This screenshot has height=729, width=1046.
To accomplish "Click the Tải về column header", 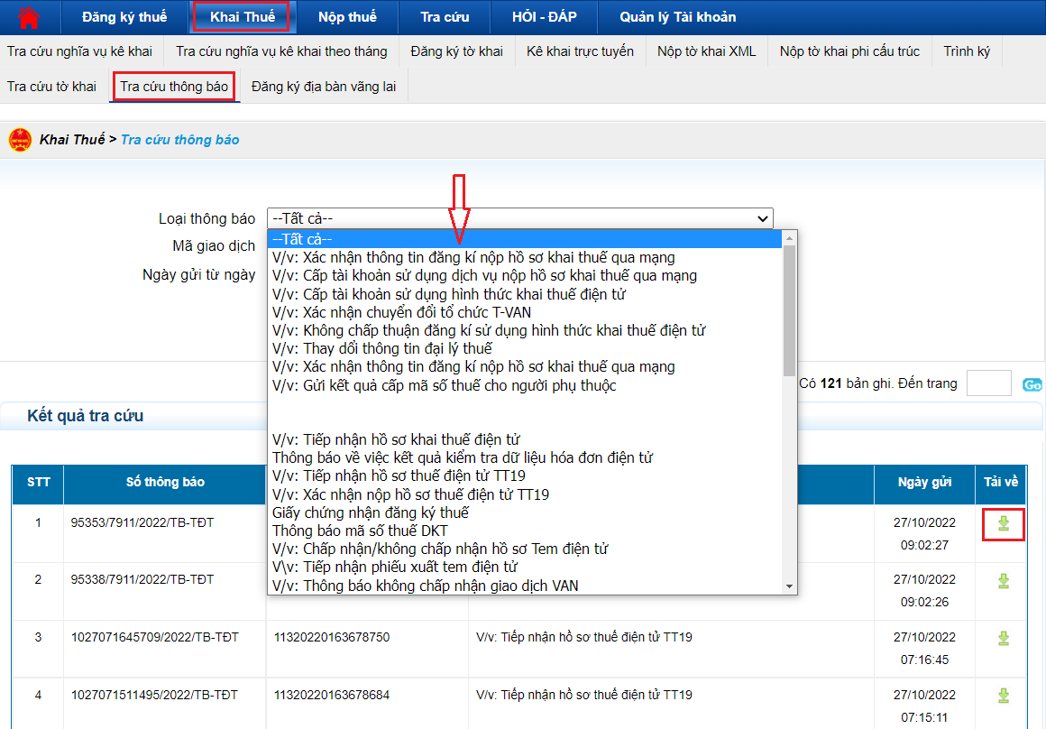I will pyautogui.click(x=1001, y=482).
